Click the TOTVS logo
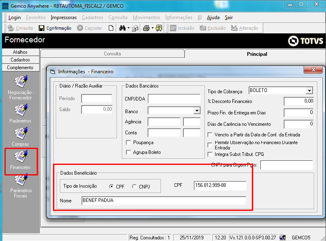Image resolution: width=326 pixels, height=241 pixels. (x=306, y=41)
